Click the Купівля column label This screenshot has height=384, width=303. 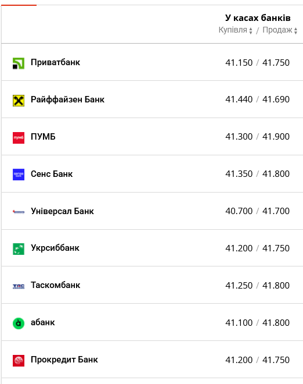(233, 30)
